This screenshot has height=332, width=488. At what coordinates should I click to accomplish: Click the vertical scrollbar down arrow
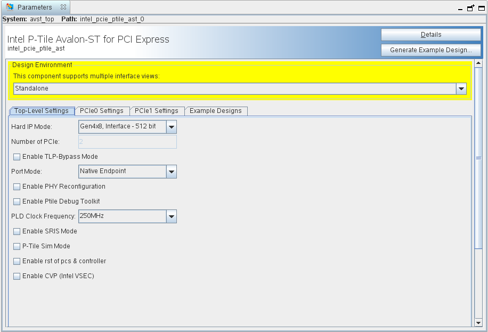[478, 323]
